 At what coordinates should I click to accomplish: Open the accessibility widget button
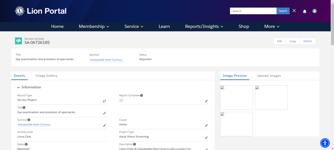click(x=325, y=143)
